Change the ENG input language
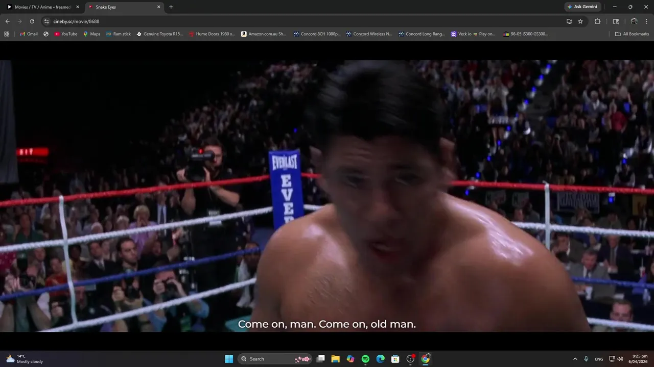 tap(599, 359)
